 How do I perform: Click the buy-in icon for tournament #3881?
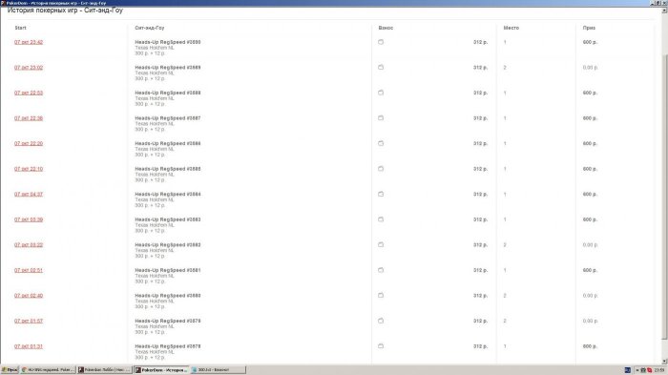pos(381,270)
